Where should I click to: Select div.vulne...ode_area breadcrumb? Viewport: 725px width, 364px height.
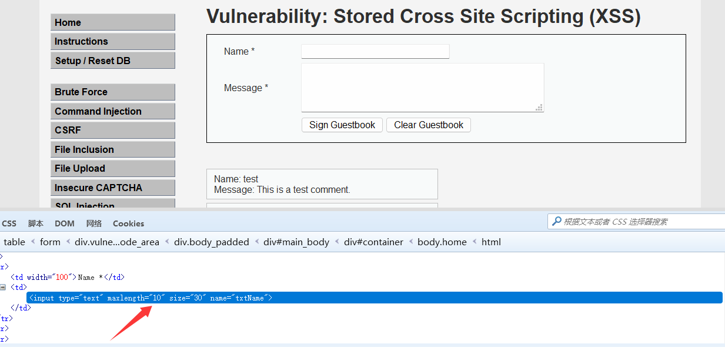click(117, 242)
